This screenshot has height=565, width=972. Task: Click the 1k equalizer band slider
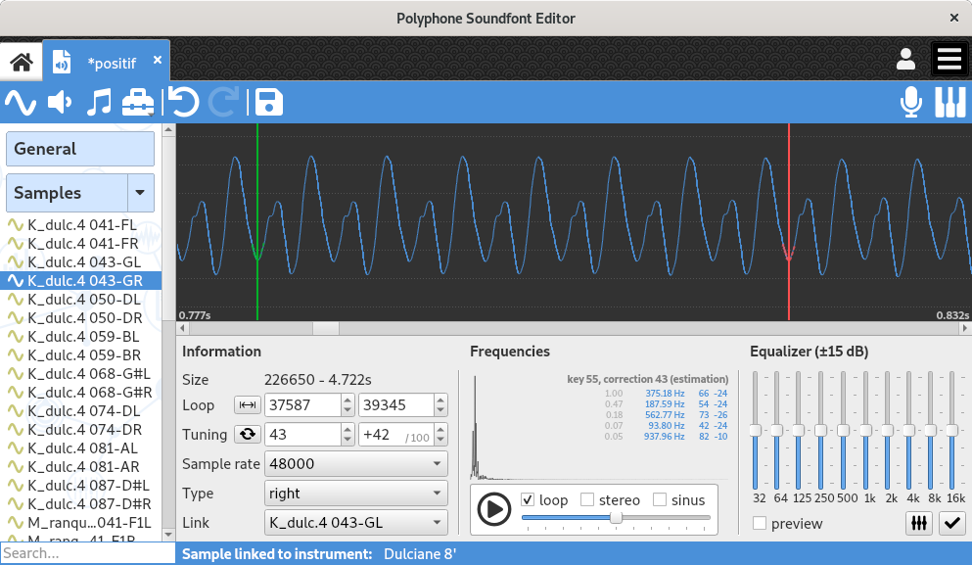pos(864,431)
